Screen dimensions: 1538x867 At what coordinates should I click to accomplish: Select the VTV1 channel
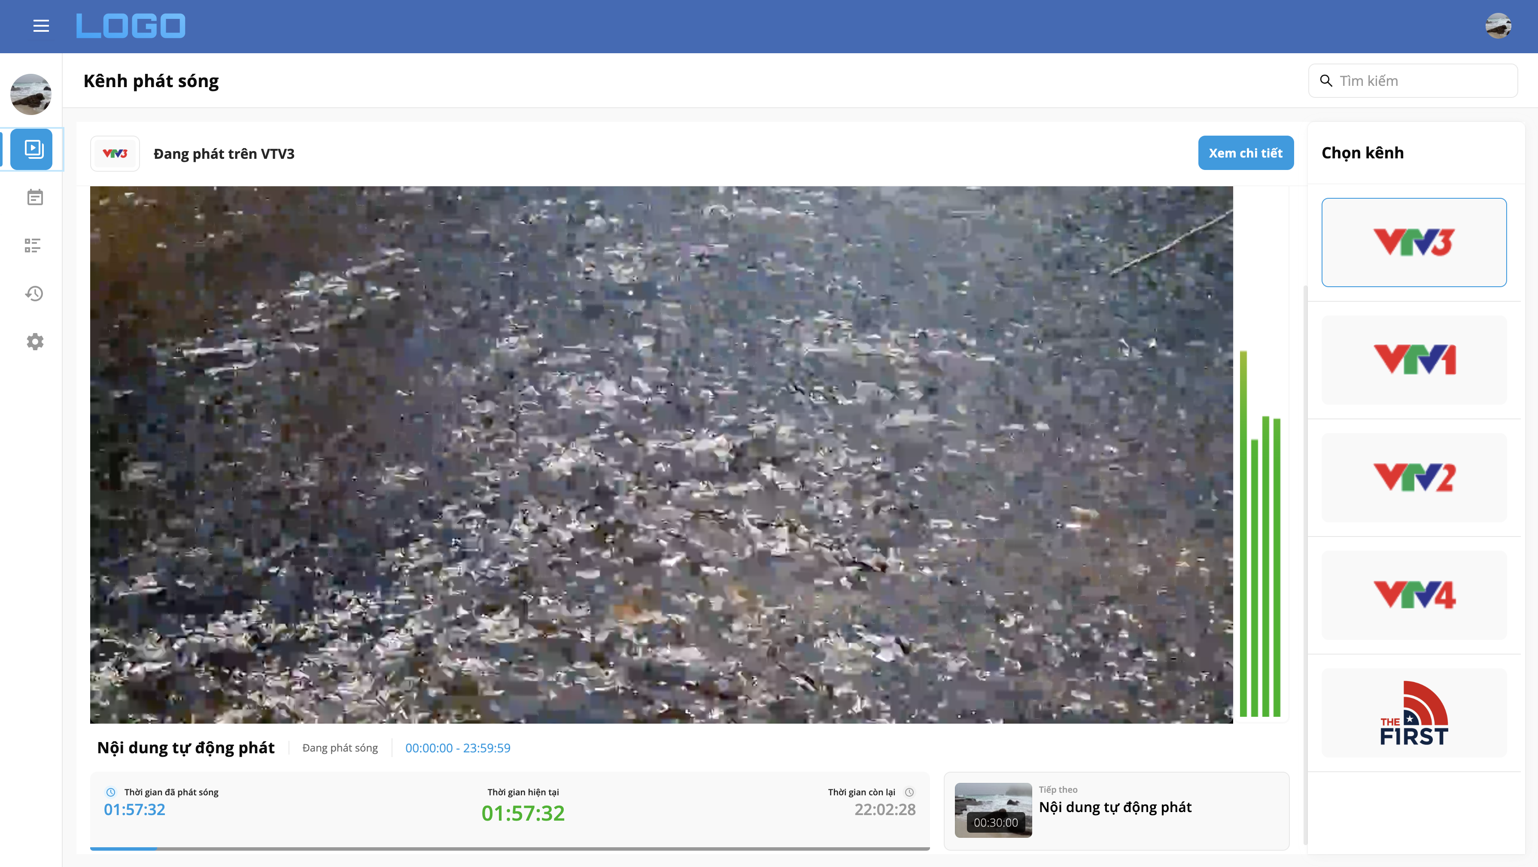point(1414,360)
